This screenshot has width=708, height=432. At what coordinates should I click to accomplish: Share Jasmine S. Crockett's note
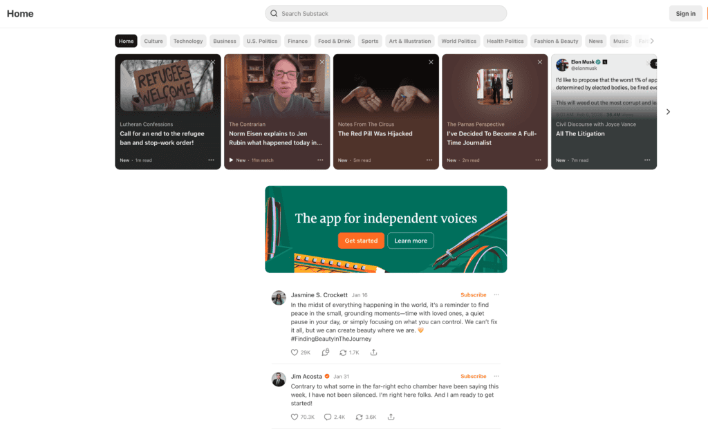(x=374, y=353)
